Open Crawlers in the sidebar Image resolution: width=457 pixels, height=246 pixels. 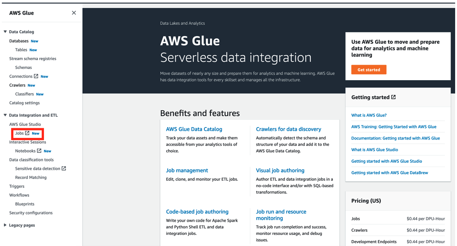coord(17,85)
